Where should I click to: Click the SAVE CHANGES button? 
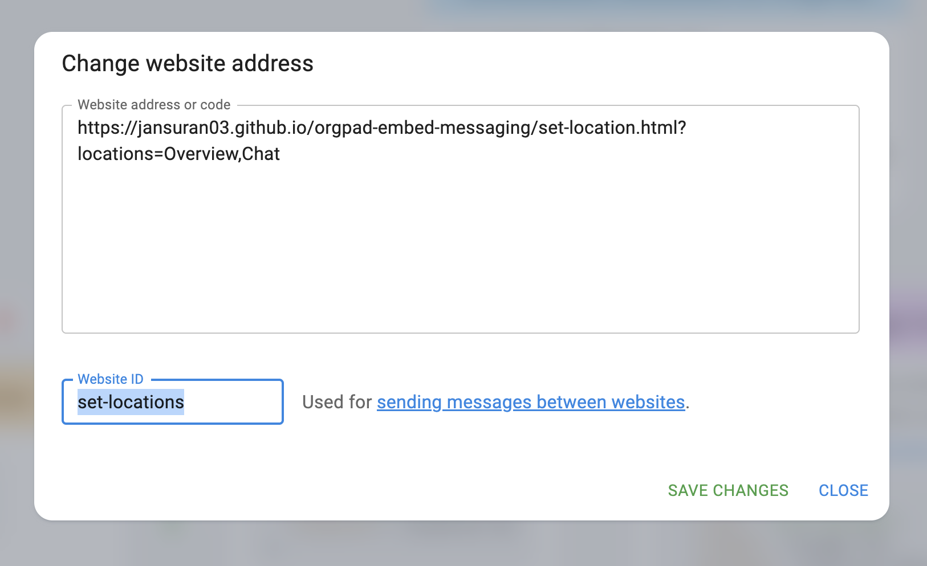coord(727,490)
